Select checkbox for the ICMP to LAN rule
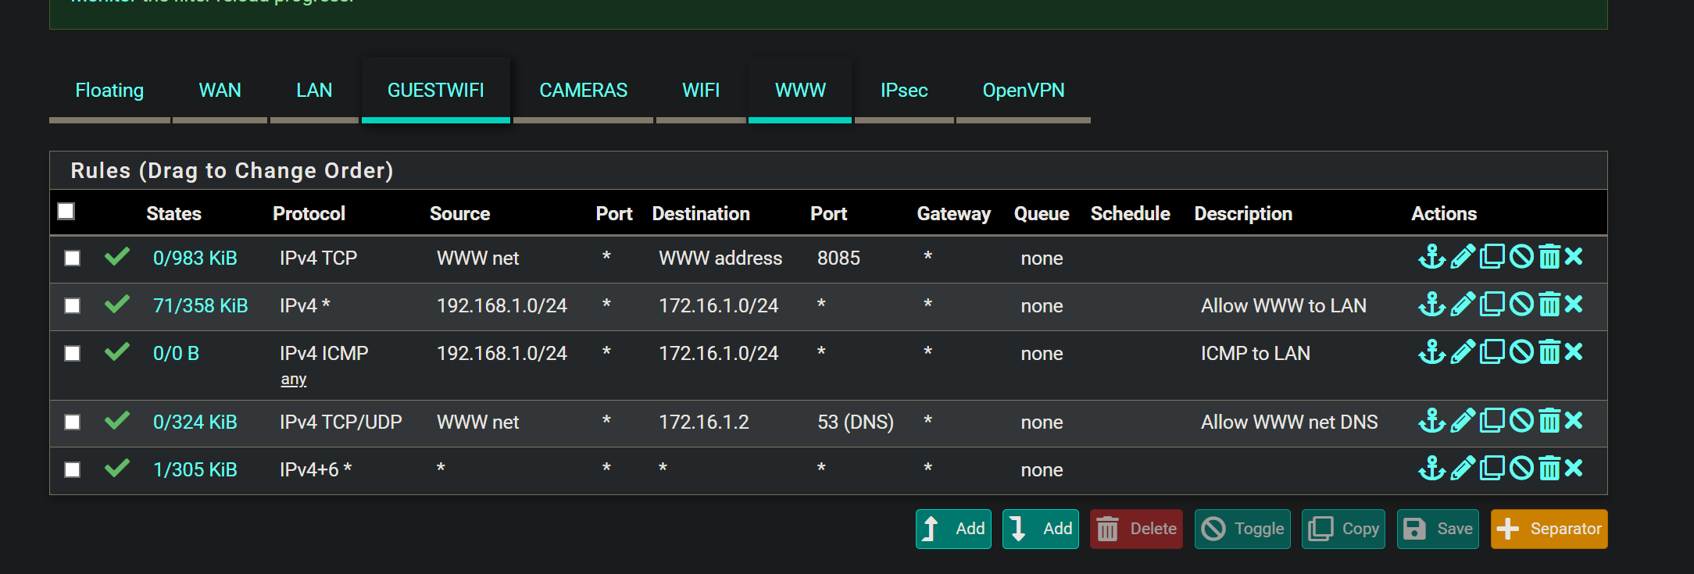 coord(73,354)
